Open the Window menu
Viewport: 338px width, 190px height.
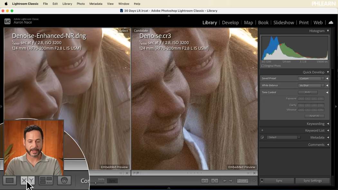124,4
